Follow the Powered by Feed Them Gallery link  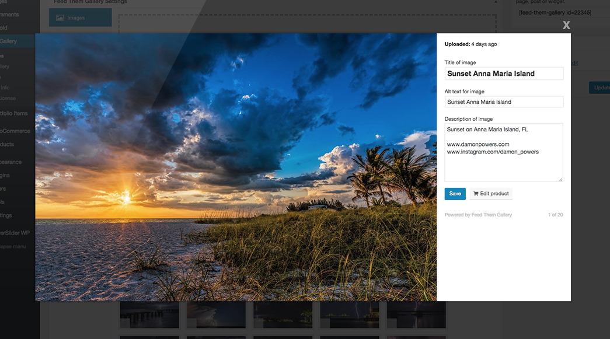click(x=478, y=215)
